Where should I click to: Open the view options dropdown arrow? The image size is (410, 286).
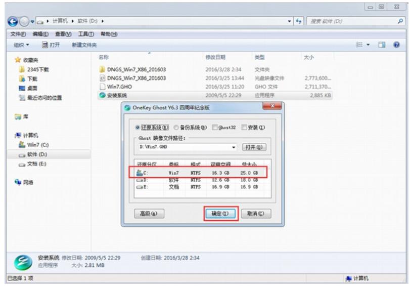pyautogui.click(x=368, y=45)
